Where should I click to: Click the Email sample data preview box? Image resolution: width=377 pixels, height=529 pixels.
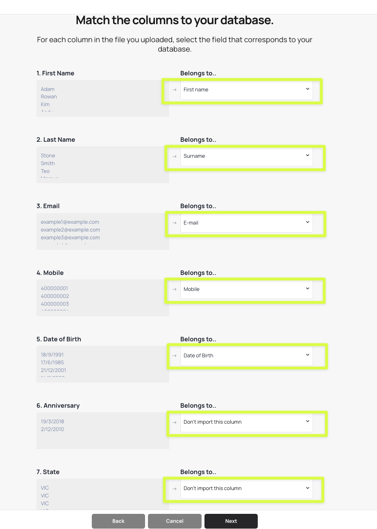coord(102,231)
